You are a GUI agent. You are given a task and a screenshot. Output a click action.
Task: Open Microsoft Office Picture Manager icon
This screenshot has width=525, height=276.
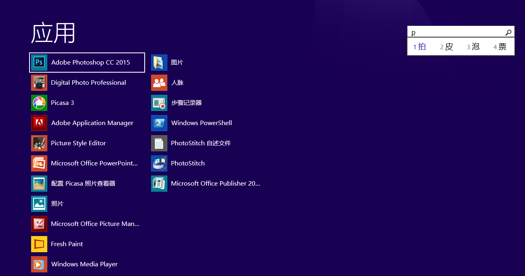tap(39, 224)
